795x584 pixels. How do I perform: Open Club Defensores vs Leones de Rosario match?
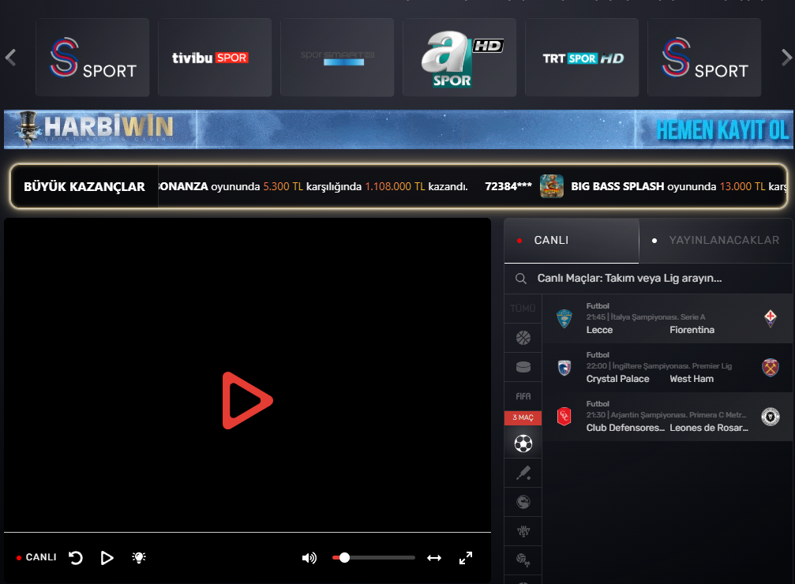pyautogui.click(x=668, y=416)
